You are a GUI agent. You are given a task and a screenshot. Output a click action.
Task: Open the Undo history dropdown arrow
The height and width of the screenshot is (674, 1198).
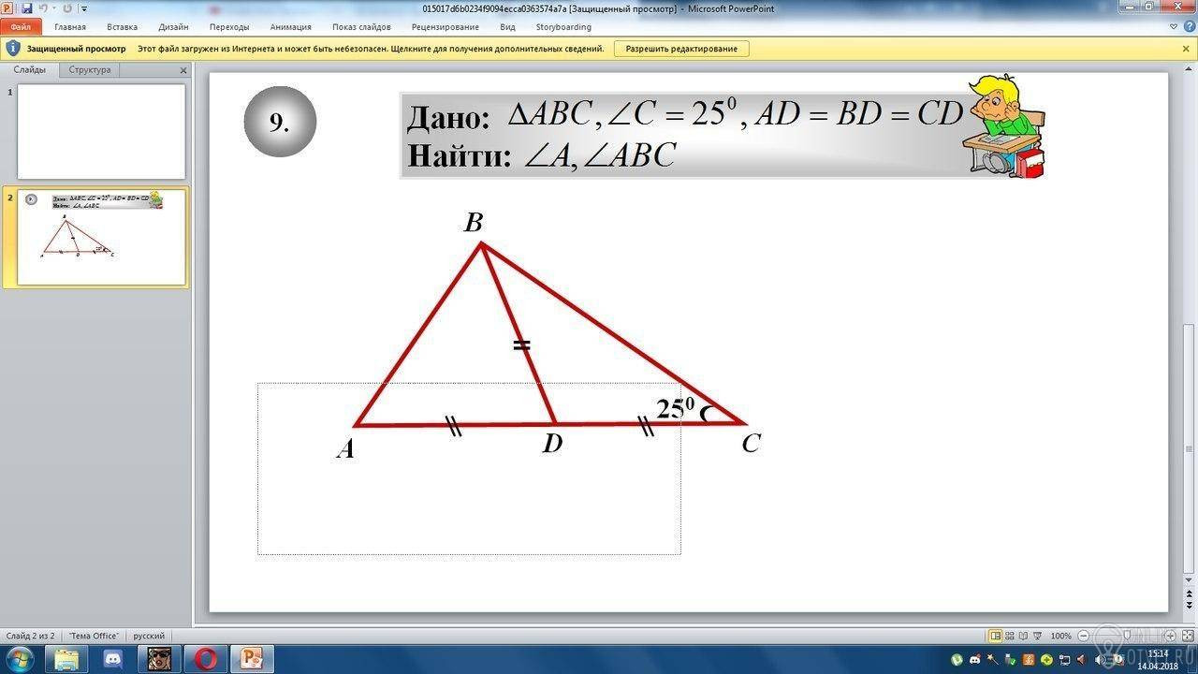coord(54,8)
